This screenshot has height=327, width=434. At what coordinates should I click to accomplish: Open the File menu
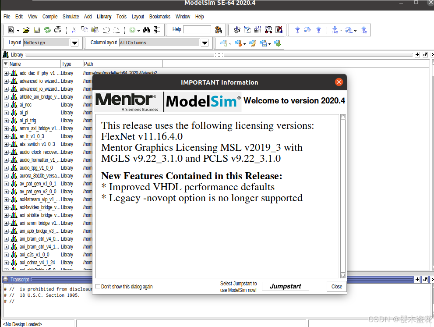click(x=7, y=17)
